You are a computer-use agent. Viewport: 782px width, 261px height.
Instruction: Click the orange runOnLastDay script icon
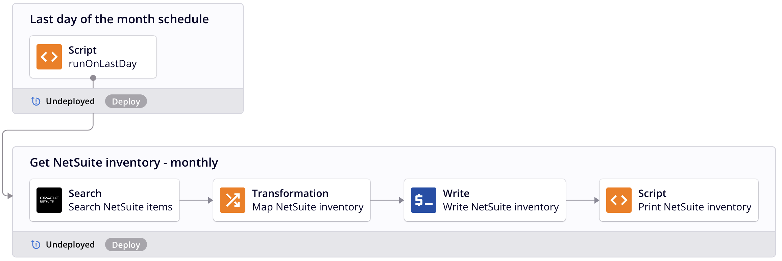(x=49, y=57)
